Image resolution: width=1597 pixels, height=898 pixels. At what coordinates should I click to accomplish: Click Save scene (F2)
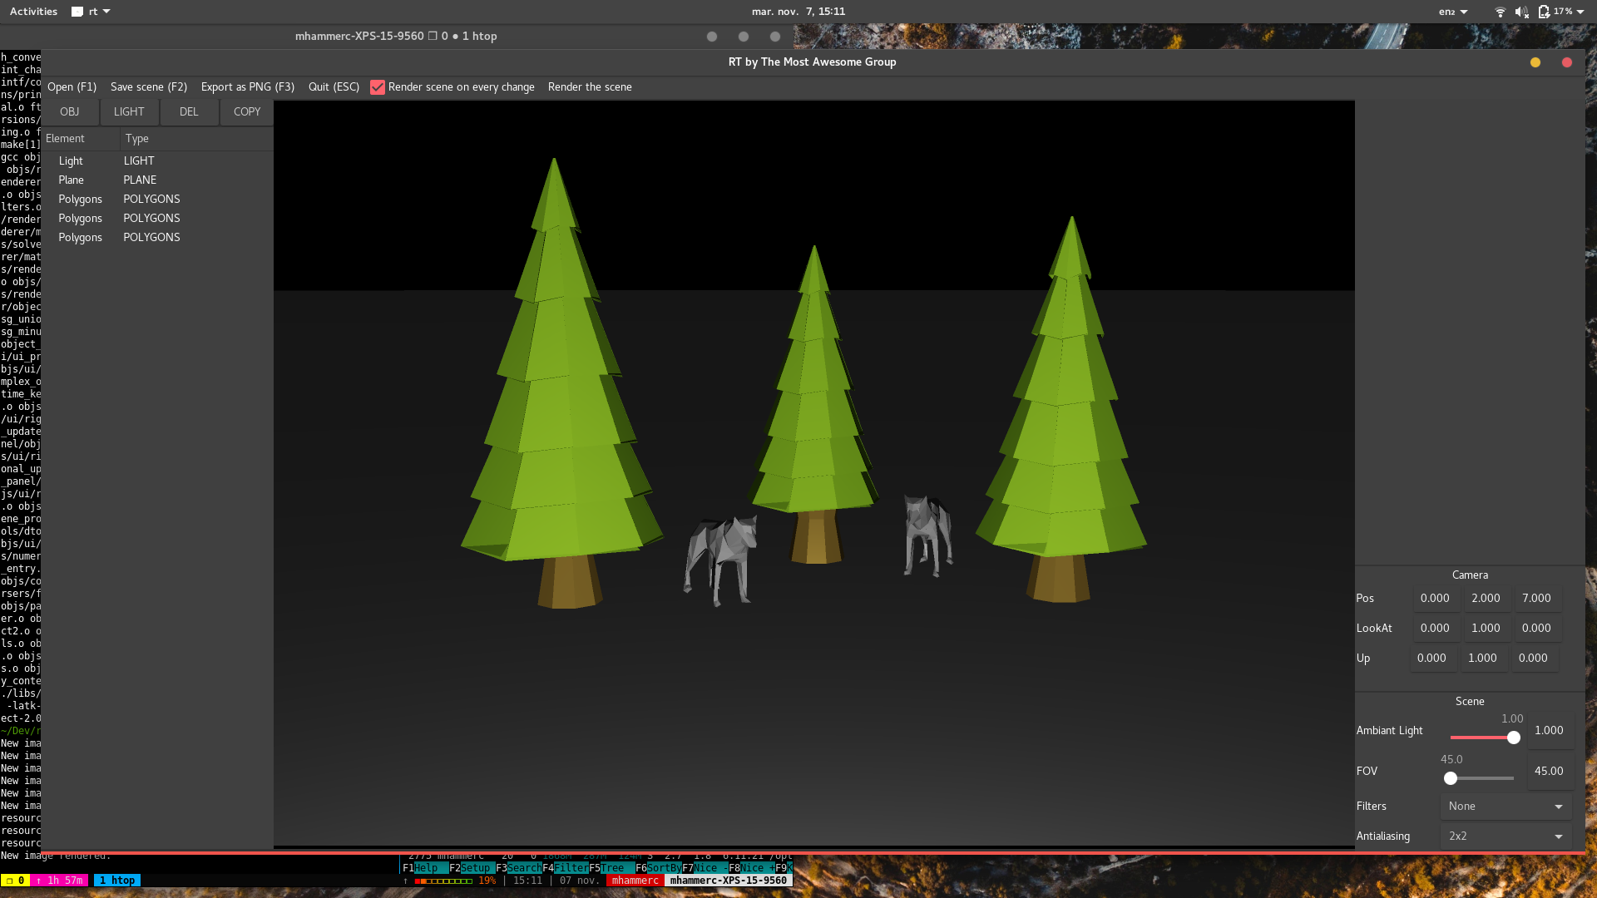pos(149,87)
